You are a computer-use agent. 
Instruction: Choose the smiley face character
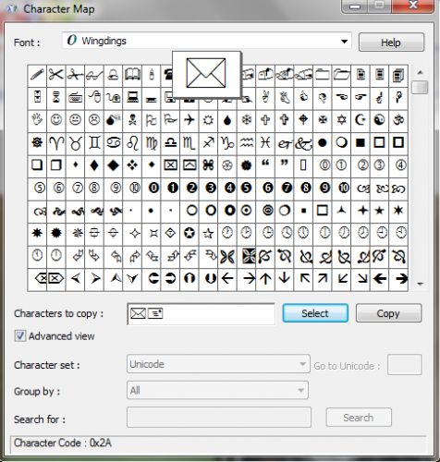pyautogui.click(x=56, y=120)
